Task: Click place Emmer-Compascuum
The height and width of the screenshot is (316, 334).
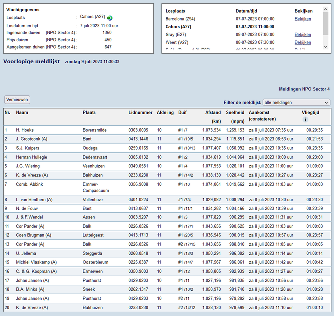Action: (x=96, y=187)
